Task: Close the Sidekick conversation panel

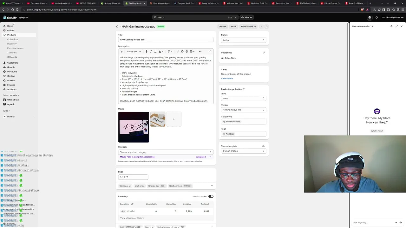Action: click(x=402, y=26)
